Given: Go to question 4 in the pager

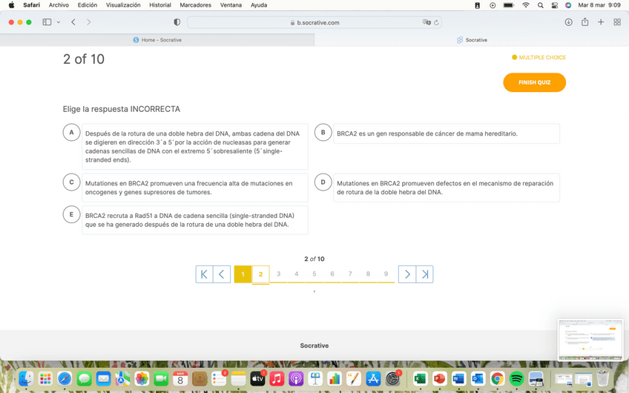Looking at the screenshot, I should (297, 274).
